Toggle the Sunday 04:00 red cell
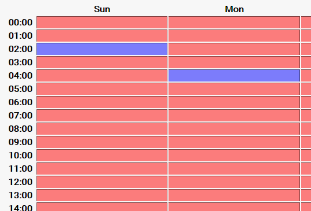Screen dimensions: 311x211 (102, 75)
